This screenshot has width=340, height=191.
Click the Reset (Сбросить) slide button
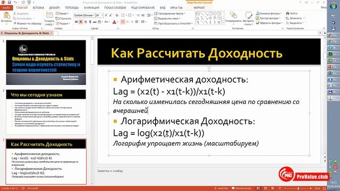coord(63,19)
